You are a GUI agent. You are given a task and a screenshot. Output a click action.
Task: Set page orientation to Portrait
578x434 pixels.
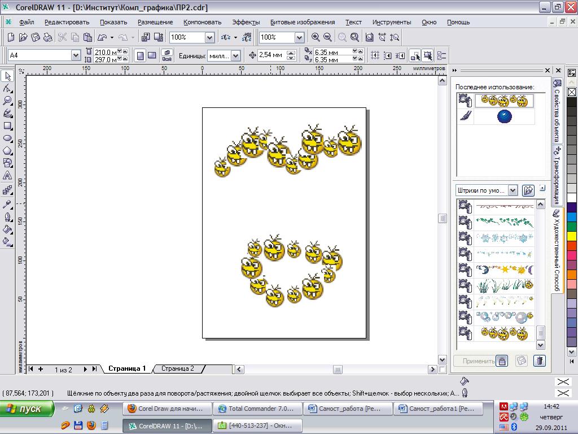(140, 56)
